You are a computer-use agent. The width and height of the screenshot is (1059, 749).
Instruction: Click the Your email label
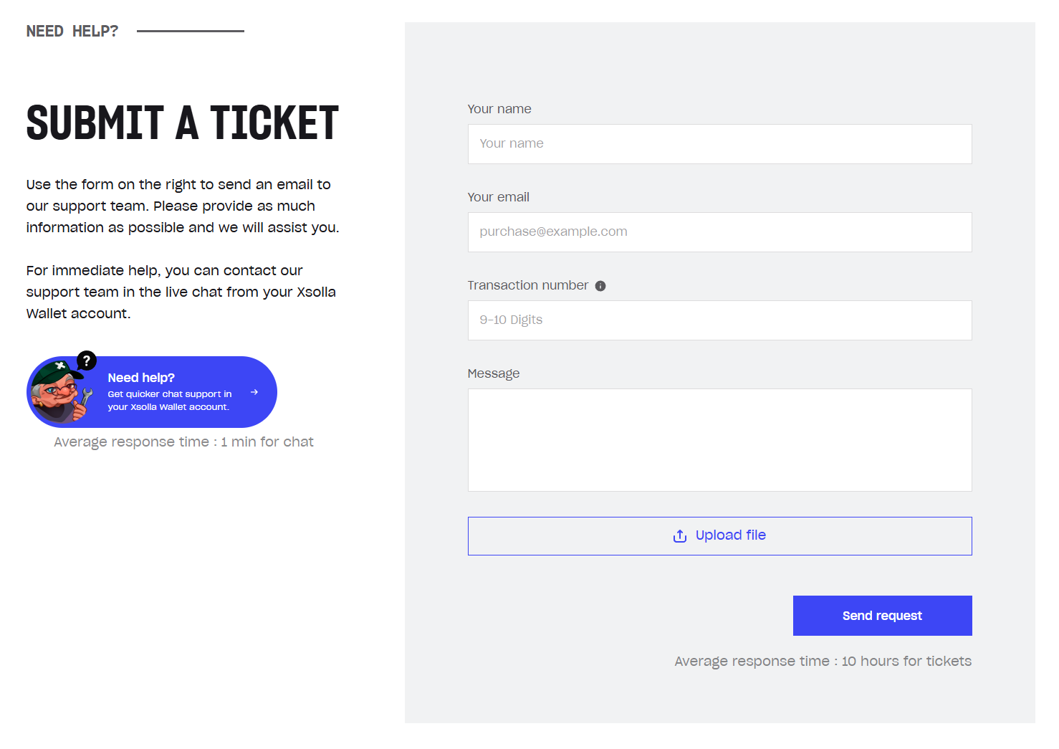[x=499, y=197]
